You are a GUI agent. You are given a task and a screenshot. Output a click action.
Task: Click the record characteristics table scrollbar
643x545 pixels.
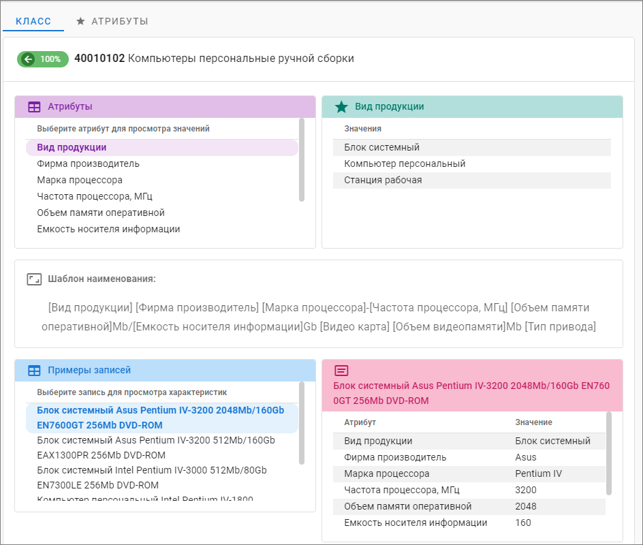click(608, 453)
